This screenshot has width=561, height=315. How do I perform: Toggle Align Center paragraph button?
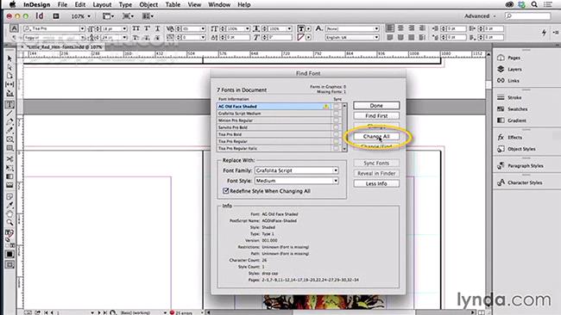(x=400, y=28)
